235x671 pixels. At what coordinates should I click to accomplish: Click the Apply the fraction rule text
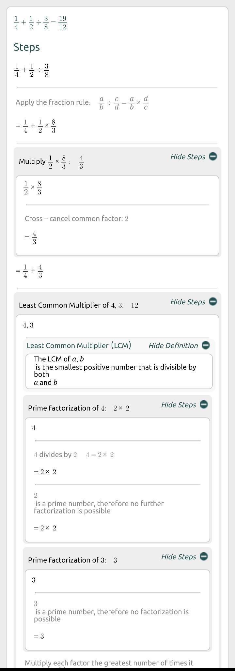click(x=53, y=102)
